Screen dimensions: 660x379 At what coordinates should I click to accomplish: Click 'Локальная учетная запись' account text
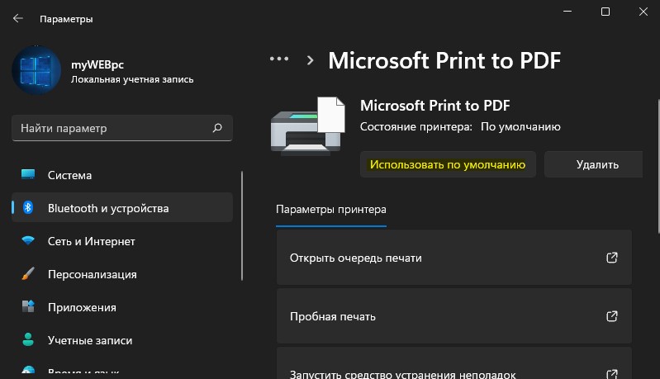(x=132, y=79)
